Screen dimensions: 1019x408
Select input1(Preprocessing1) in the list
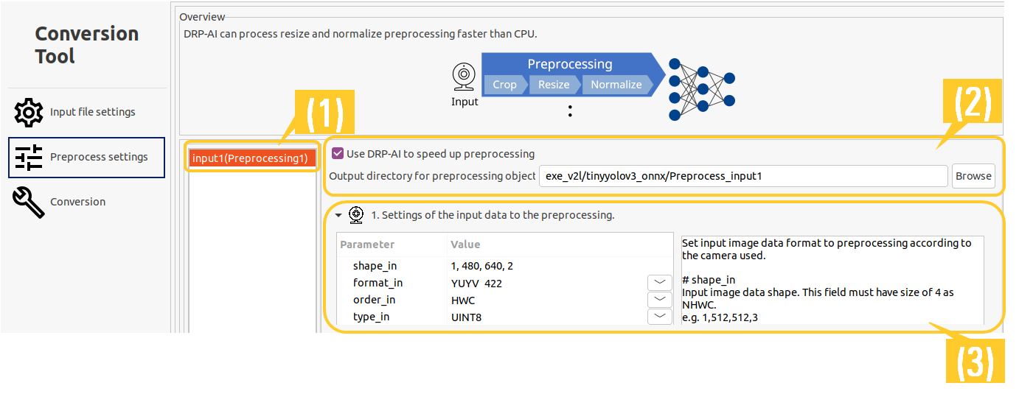250,158
